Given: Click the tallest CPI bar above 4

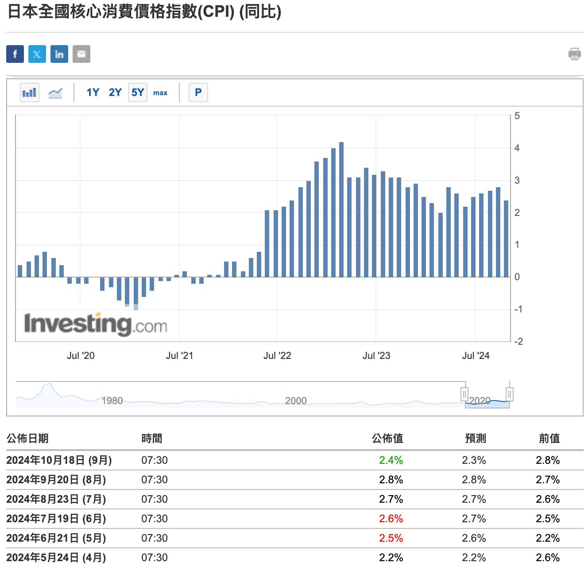Looking at the screenshot, I should 341,210.
